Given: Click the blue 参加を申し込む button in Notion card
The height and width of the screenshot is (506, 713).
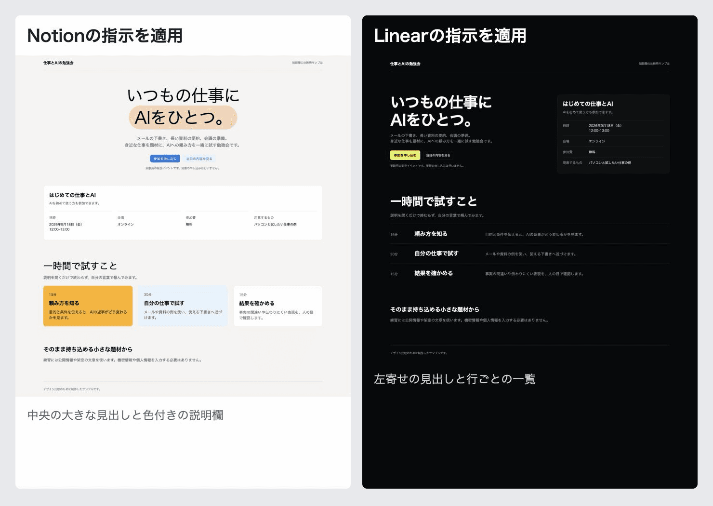Looking at the screenshot, I should click(165, 159).
